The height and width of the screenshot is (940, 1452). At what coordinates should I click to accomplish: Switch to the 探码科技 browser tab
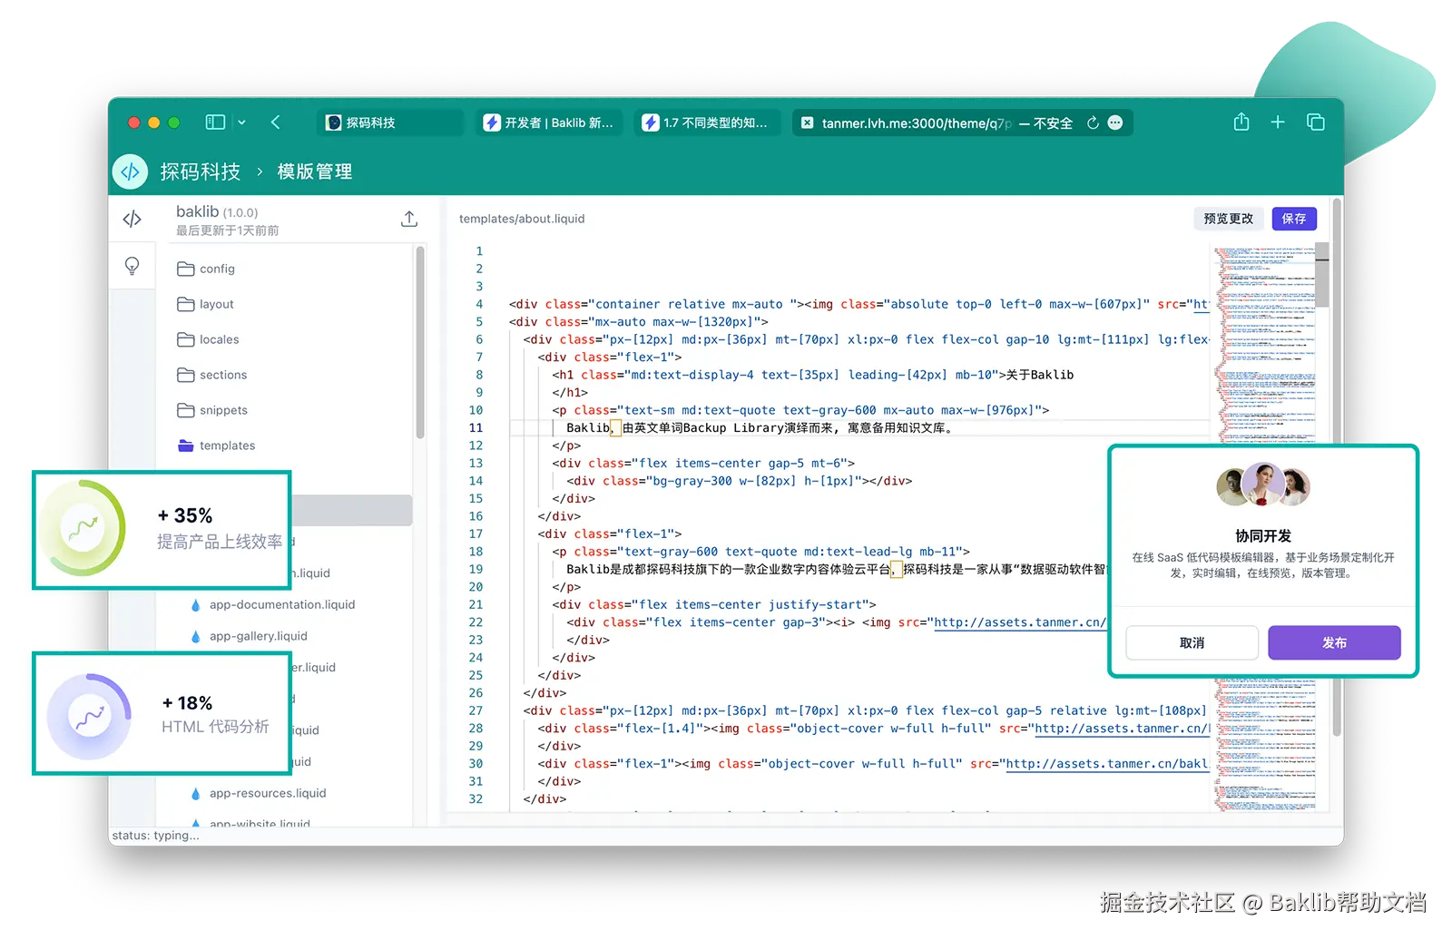pyautogui.click(x=390, y=122)
